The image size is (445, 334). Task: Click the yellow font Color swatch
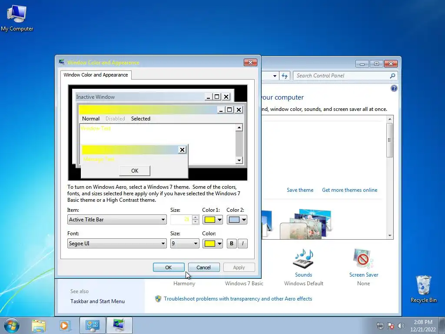coord(210,244)
